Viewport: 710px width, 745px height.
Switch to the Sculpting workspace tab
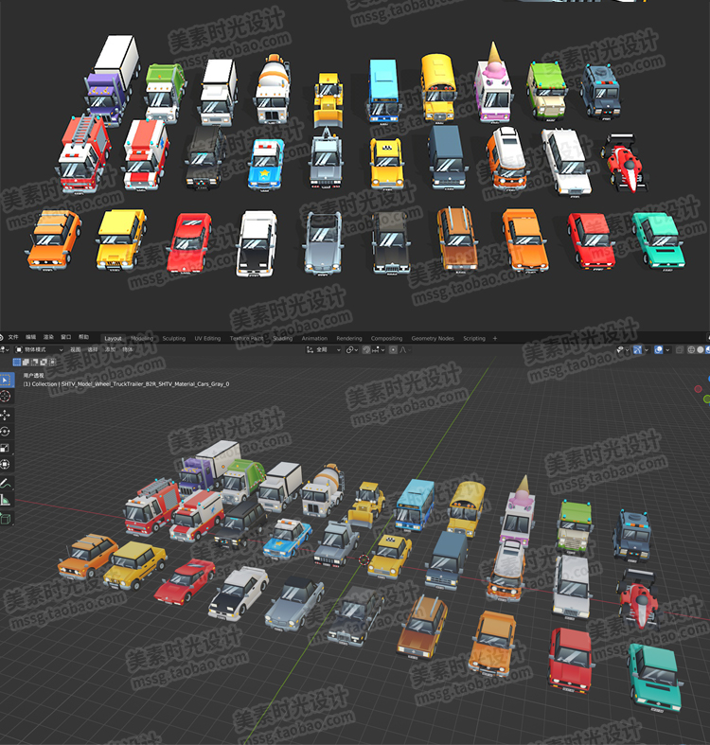pos(174,338)
